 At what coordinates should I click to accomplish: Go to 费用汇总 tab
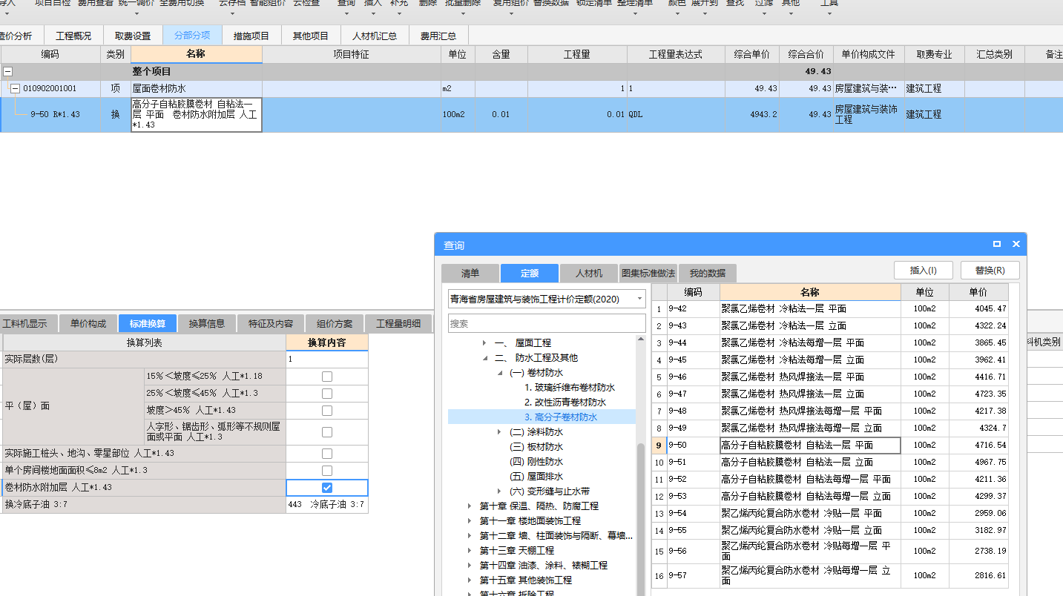click(438, 36)
